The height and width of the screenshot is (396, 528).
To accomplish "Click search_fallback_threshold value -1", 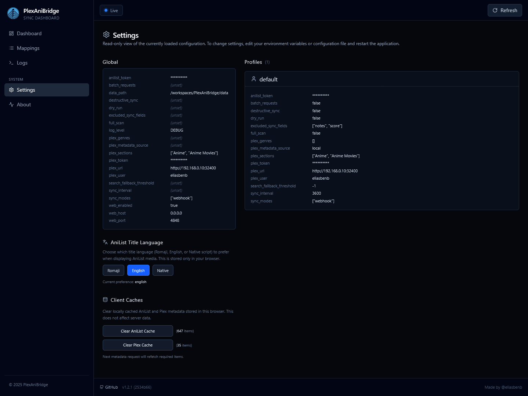I will point(314,186).
